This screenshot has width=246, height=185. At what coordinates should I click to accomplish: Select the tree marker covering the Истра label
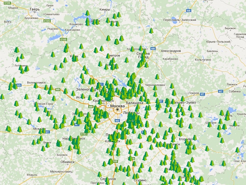coord(82,96)
